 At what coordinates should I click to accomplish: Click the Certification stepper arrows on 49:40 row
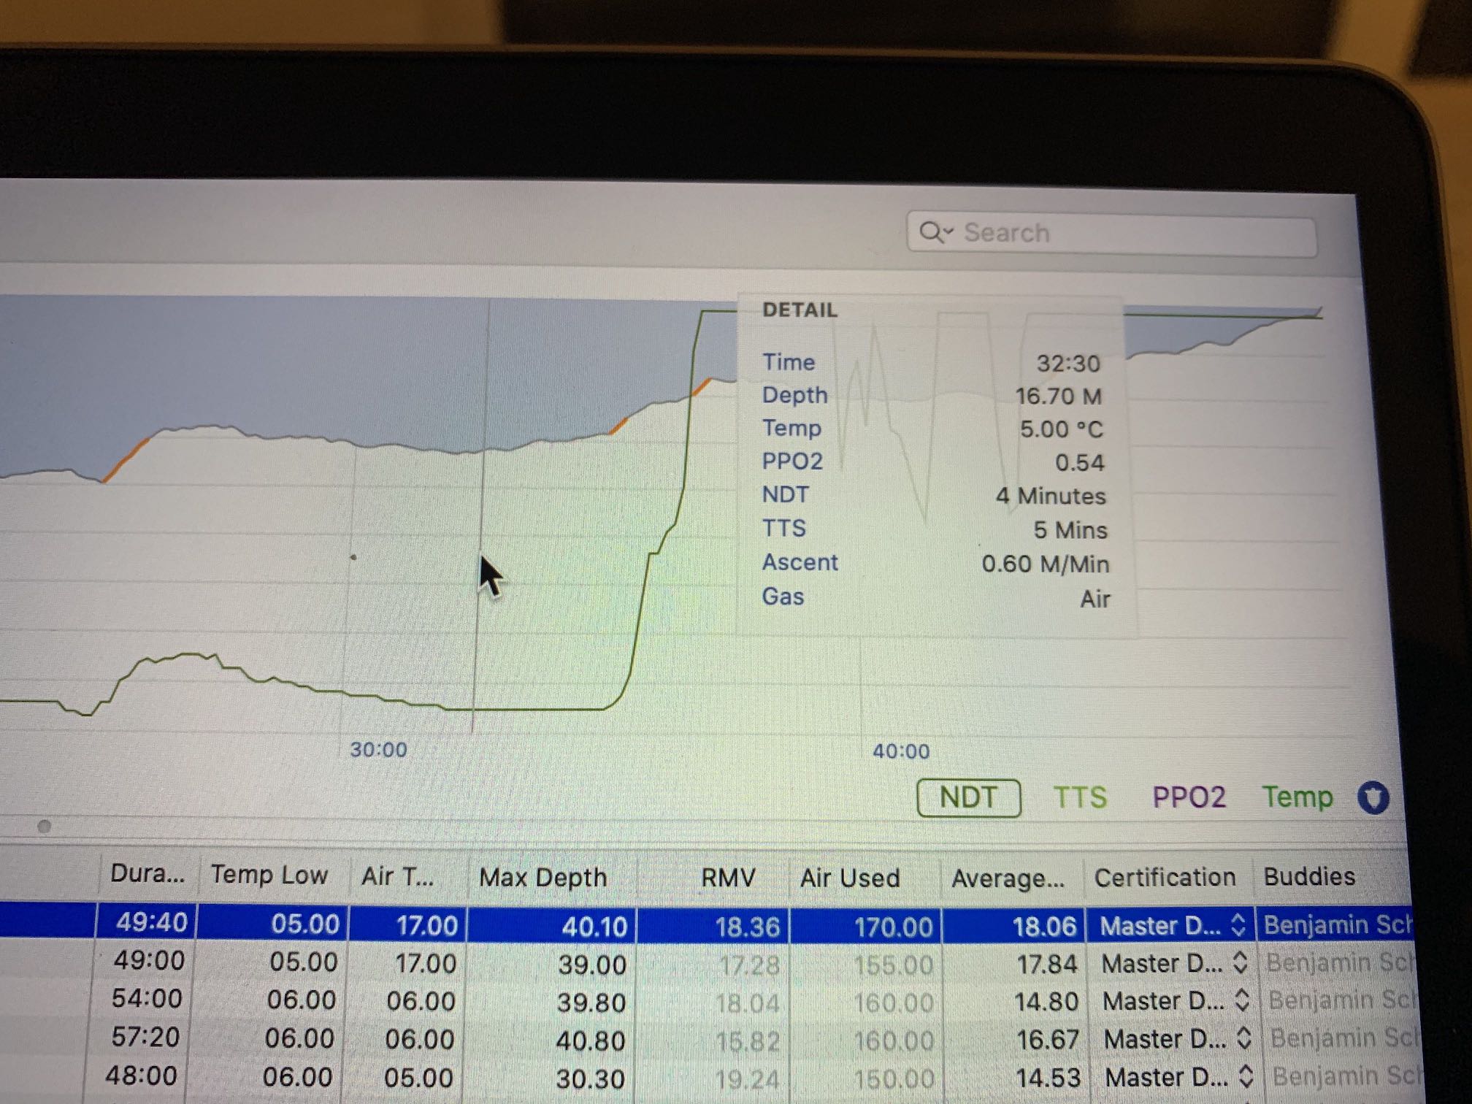pos(1238,925)
